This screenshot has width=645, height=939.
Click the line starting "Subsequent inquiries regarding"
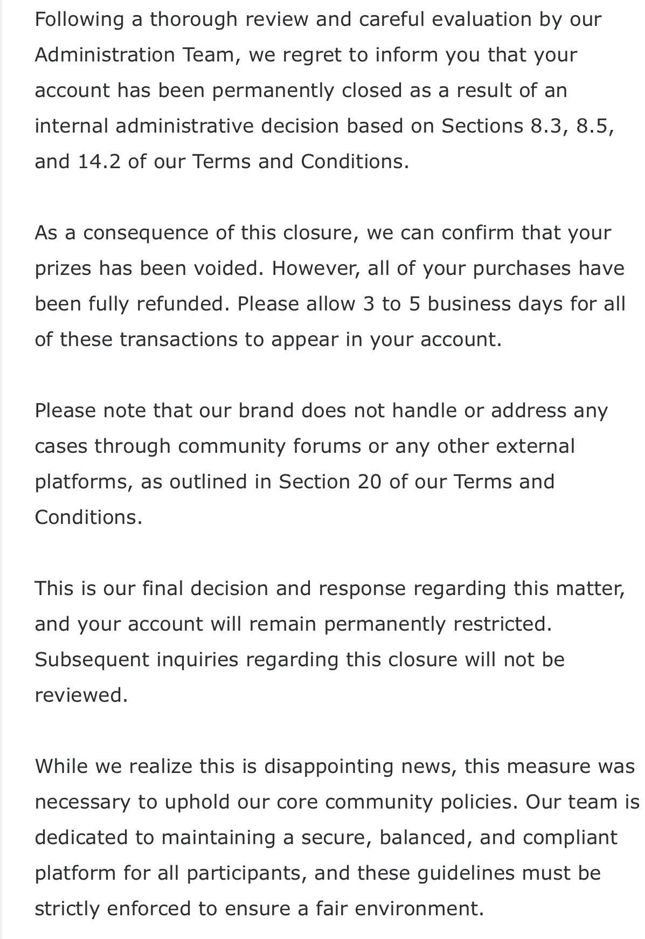[x=300, y=659]
